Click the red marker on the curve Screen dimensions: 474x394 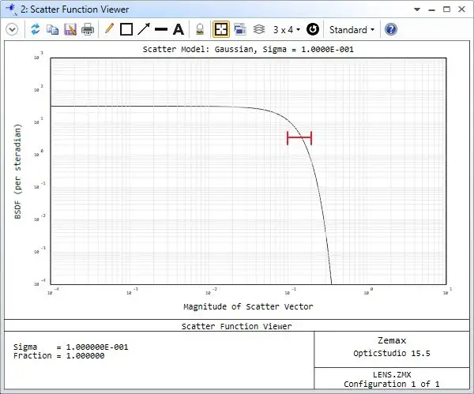click(299, 138)
